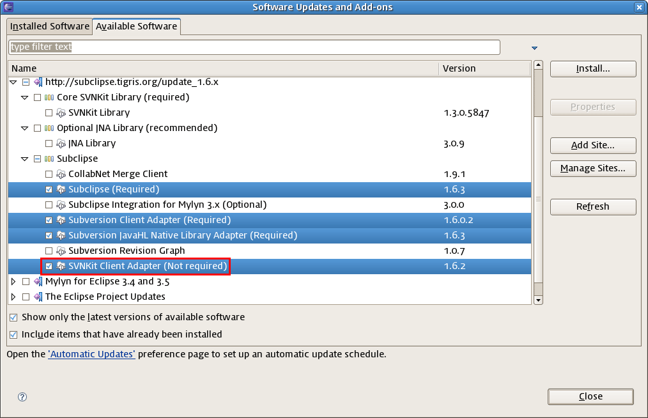The width and height of the screenshot is (648, 418).
Task: Uncheck SVNKit Client Adapter (Not required) checkbox
Action: coord(49,266)
